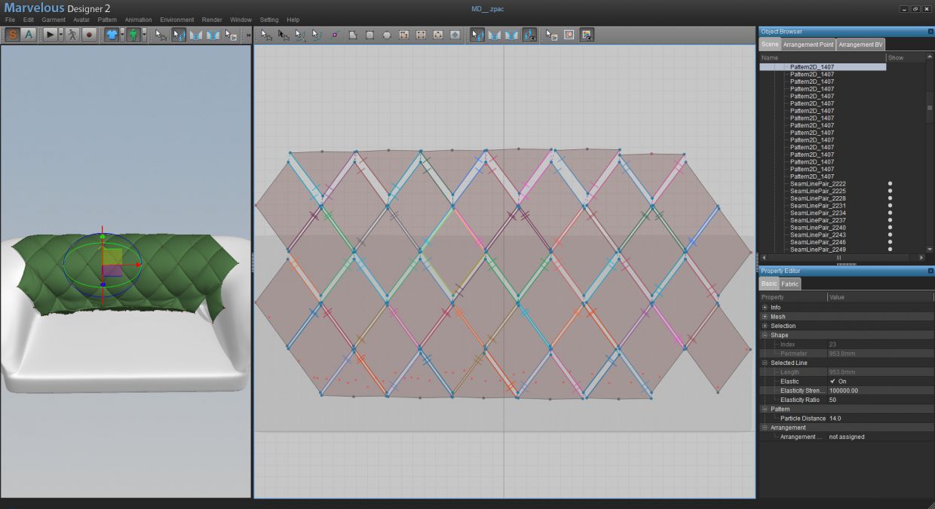
Task: Expand the Mesh property group
Action: (x=765, y=317)
